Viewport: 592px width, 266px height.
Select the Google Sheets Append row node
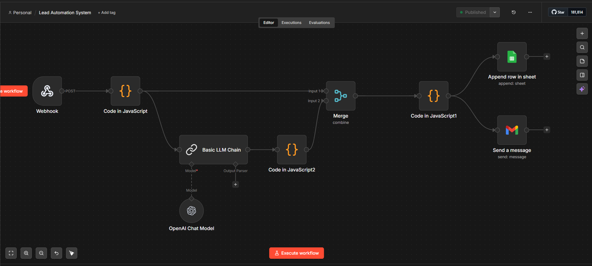click(x=512, y=57)
